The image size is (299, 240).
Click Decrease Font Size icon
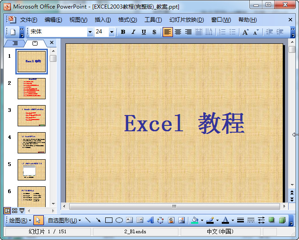(x=256, y=32)
